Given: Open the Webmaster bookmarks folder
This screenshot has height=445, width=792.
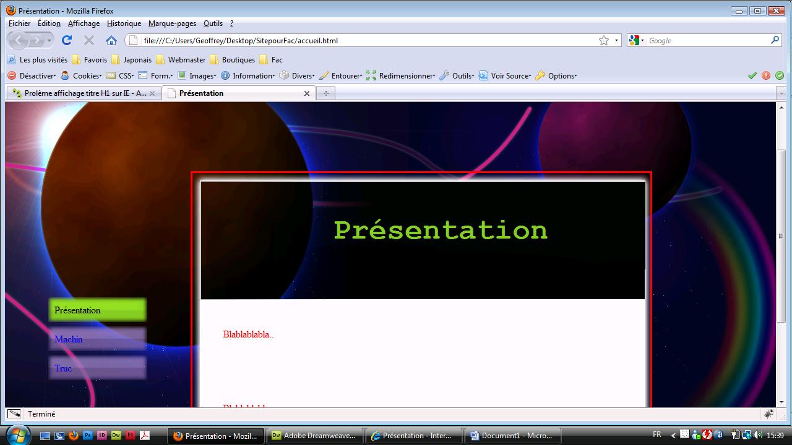Looking at the screenshot, I should [x=181, y=60].
